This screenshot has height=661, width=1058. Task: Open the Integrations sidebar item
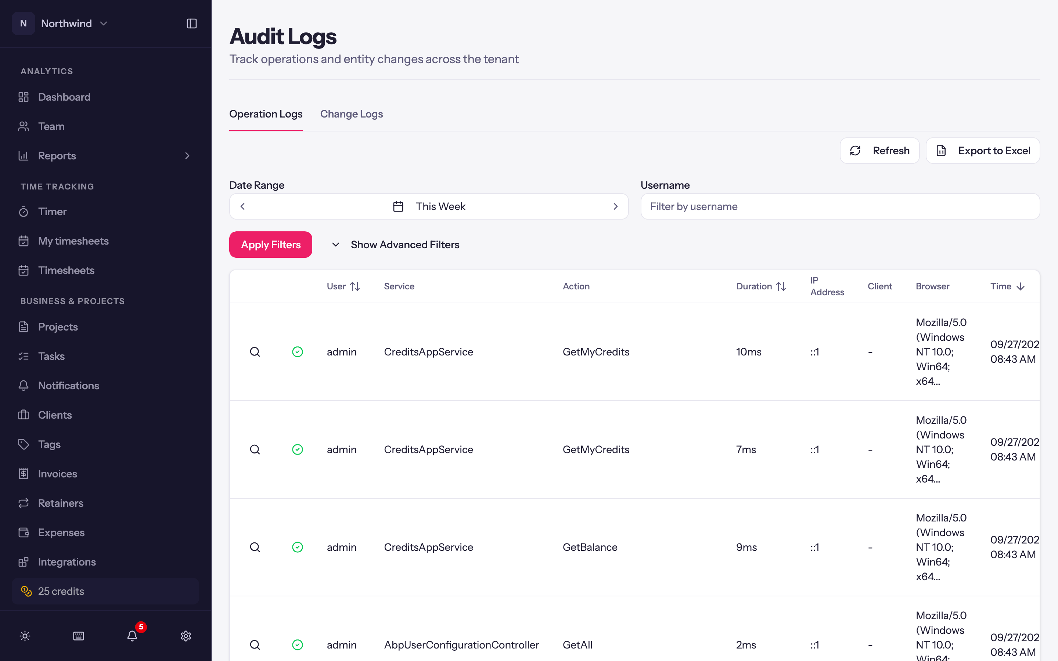(105, 562)
